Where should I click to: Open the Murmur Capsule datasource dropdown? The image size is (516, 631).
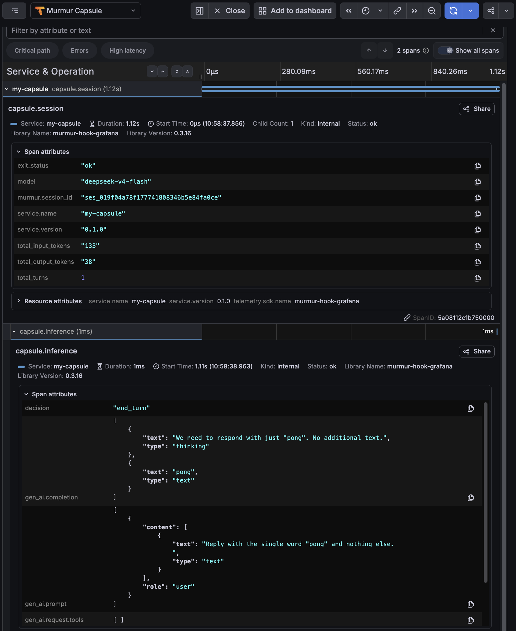86,11
